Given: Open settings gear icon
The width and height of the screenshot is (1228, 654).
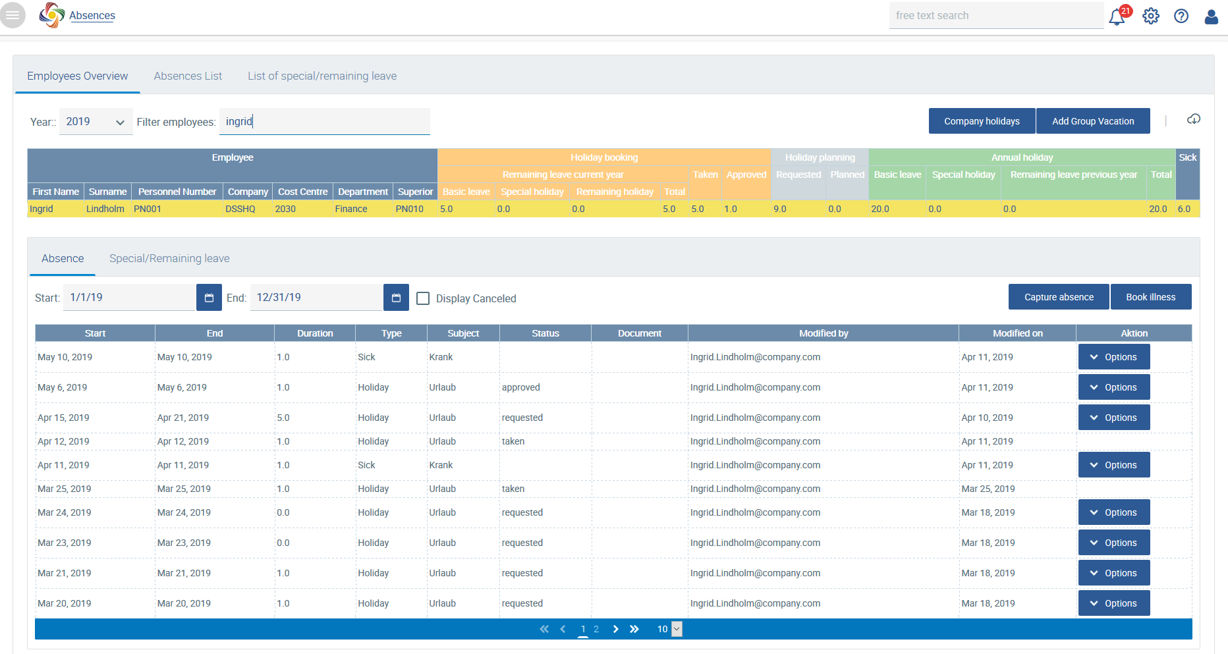Looking at the screenshot, I should coord(1151,16).
